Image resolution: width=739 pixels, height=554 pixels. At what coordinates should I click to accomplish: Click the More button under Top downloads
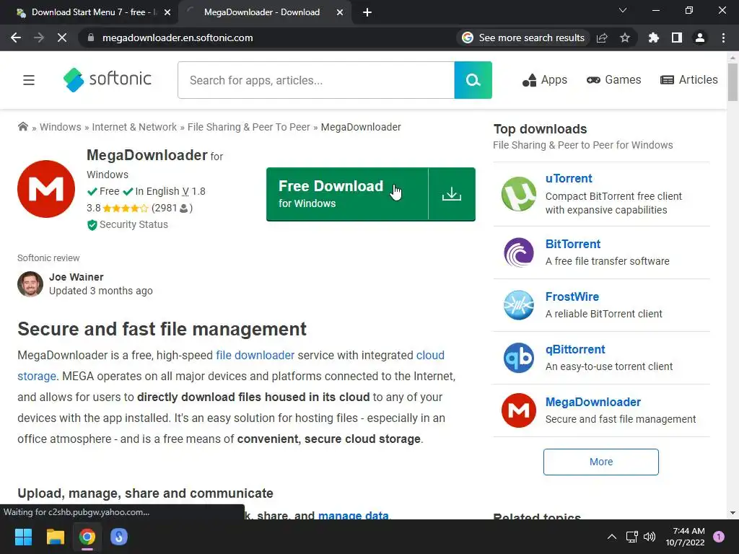click(601, 462)
